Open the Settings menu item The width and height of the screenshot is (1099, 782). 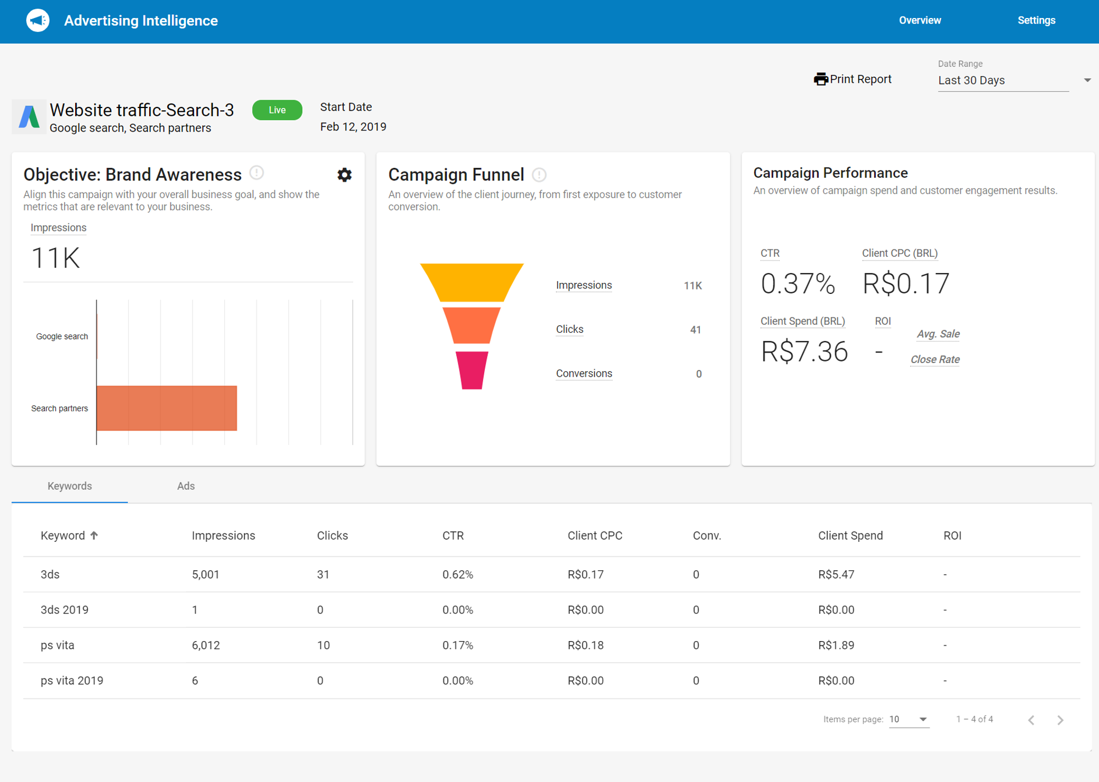tap(1036, 21)
